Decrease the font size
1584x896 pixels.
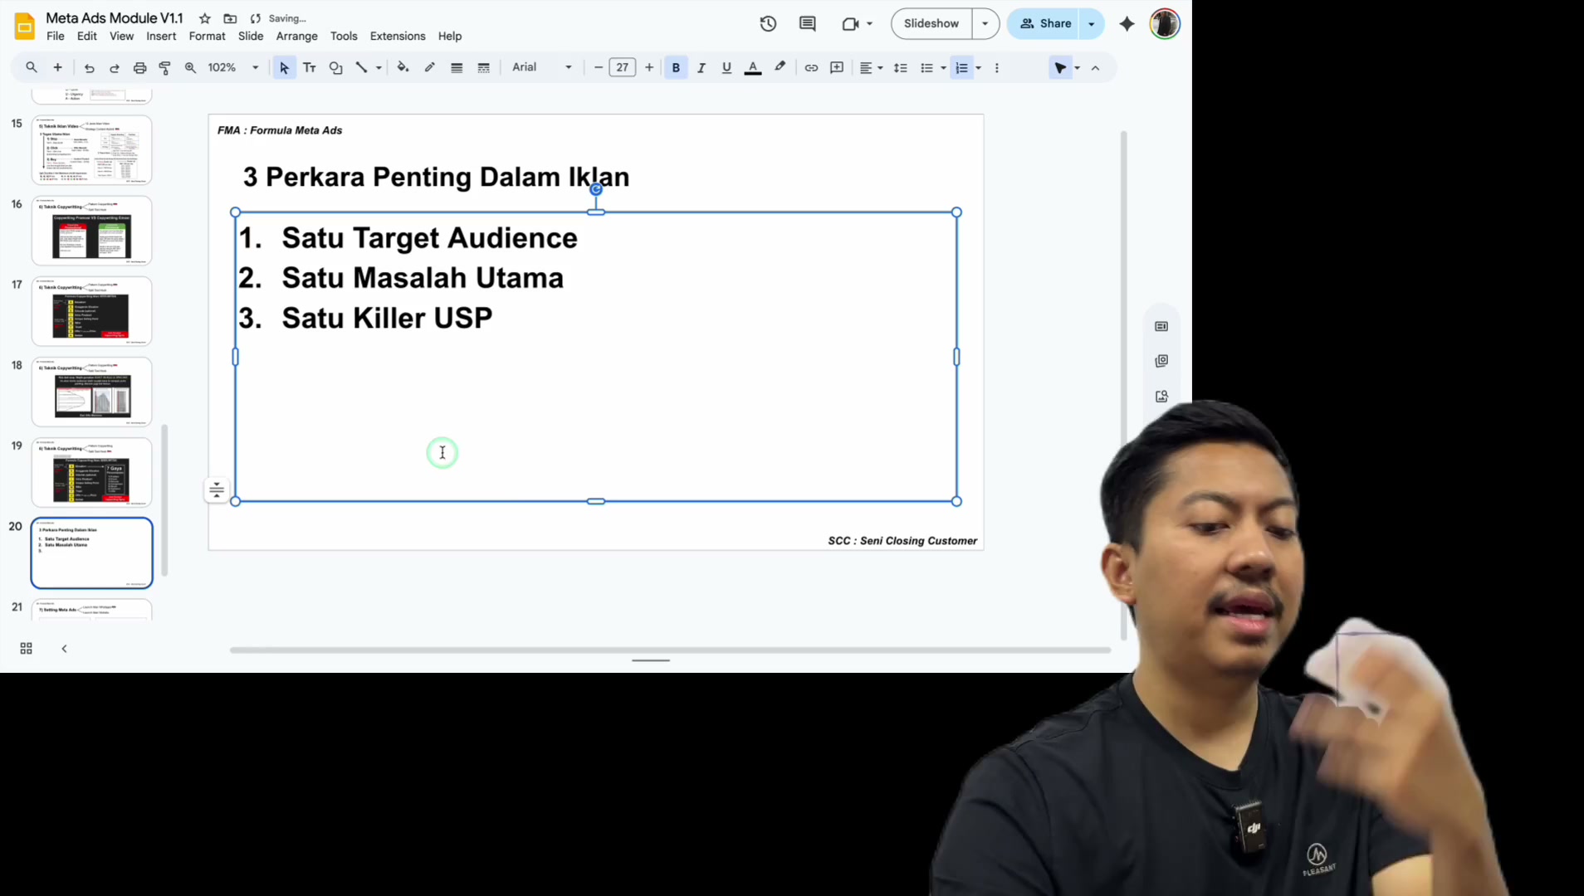pyautogui.click(x=598, y=68)
